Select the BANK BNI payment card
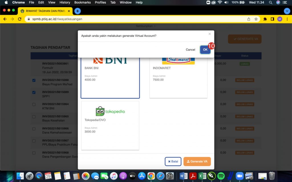This screenshot has width=292, height=182. tap(110, 78)
